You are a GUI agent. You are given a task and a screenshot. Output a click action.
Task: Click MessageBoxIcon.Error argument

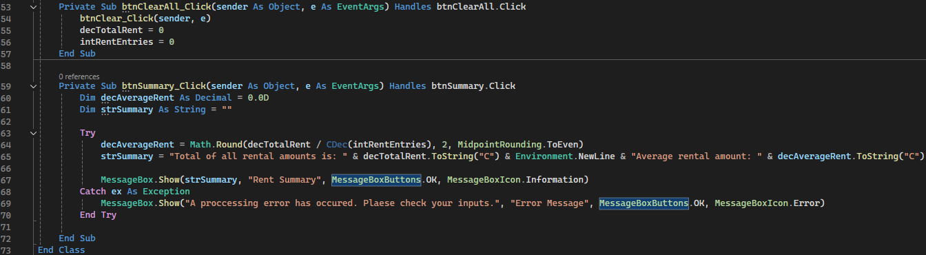[x=767, y=203]
